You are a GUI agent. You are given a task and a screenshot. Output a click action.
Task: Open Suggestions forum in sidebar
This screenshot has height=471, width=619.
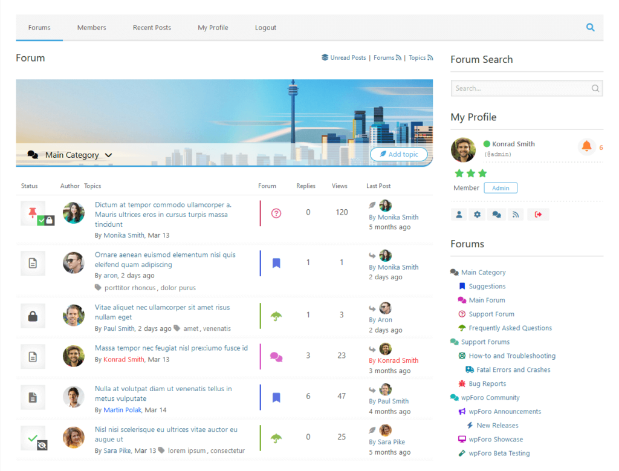[x=487, y=286]
